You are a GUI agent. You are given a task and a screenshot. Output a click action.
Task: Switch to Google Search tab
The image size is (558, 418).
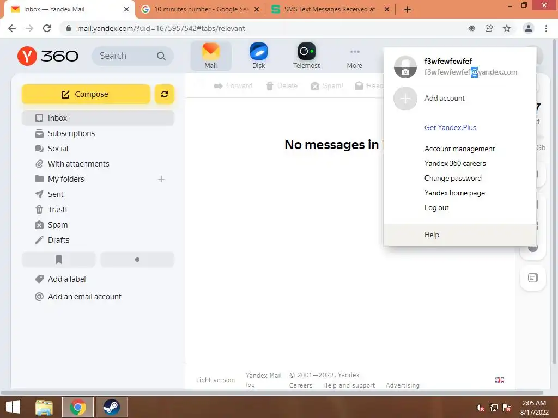click(200, 9)
